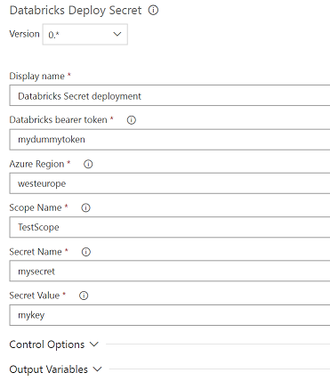Show info for Secret Value field
The image size is (330, 389).
tap(84, 296)
